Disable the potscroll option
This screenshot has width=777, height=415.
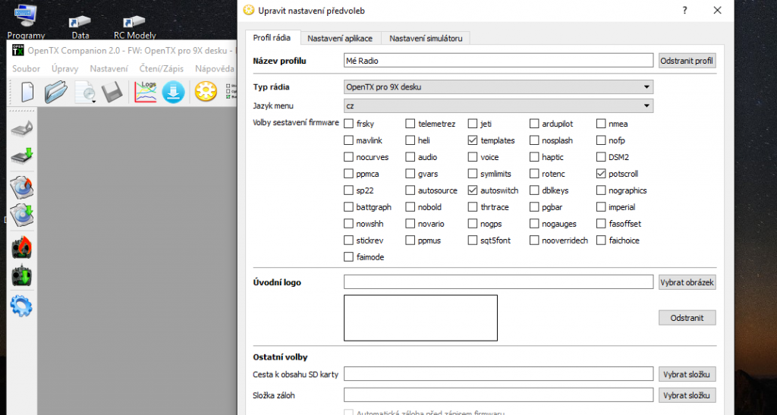pos(601,174)
